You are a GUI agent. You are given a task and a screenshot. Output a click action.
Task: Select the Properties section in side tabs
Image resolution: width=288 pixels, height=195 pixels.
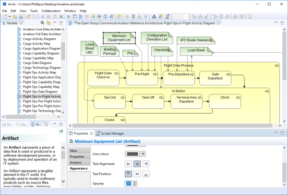(x=79, y=157)
